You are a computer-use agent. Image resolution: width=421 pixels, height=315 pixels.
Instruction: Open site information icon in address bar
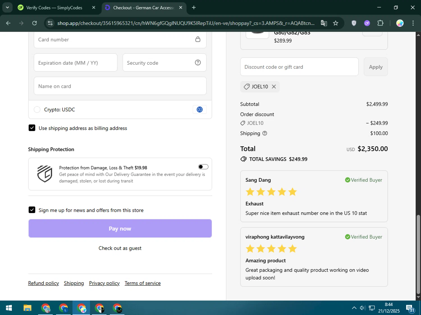point(50,23)
